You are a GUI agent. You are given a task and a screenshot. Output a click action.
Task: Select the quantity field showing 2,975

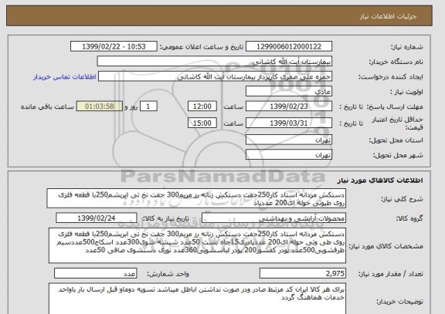click(x=303, y=274)
